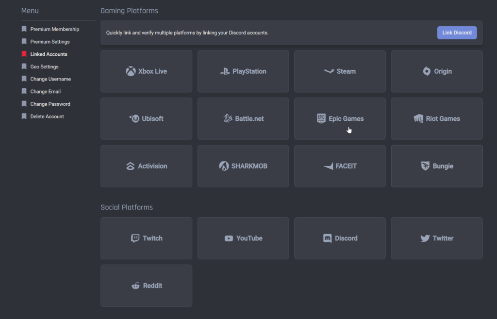Click the FACEIT arrow logo icon
Image resolution: width=497 pixels, height=319 pixels.
(328, 166)
